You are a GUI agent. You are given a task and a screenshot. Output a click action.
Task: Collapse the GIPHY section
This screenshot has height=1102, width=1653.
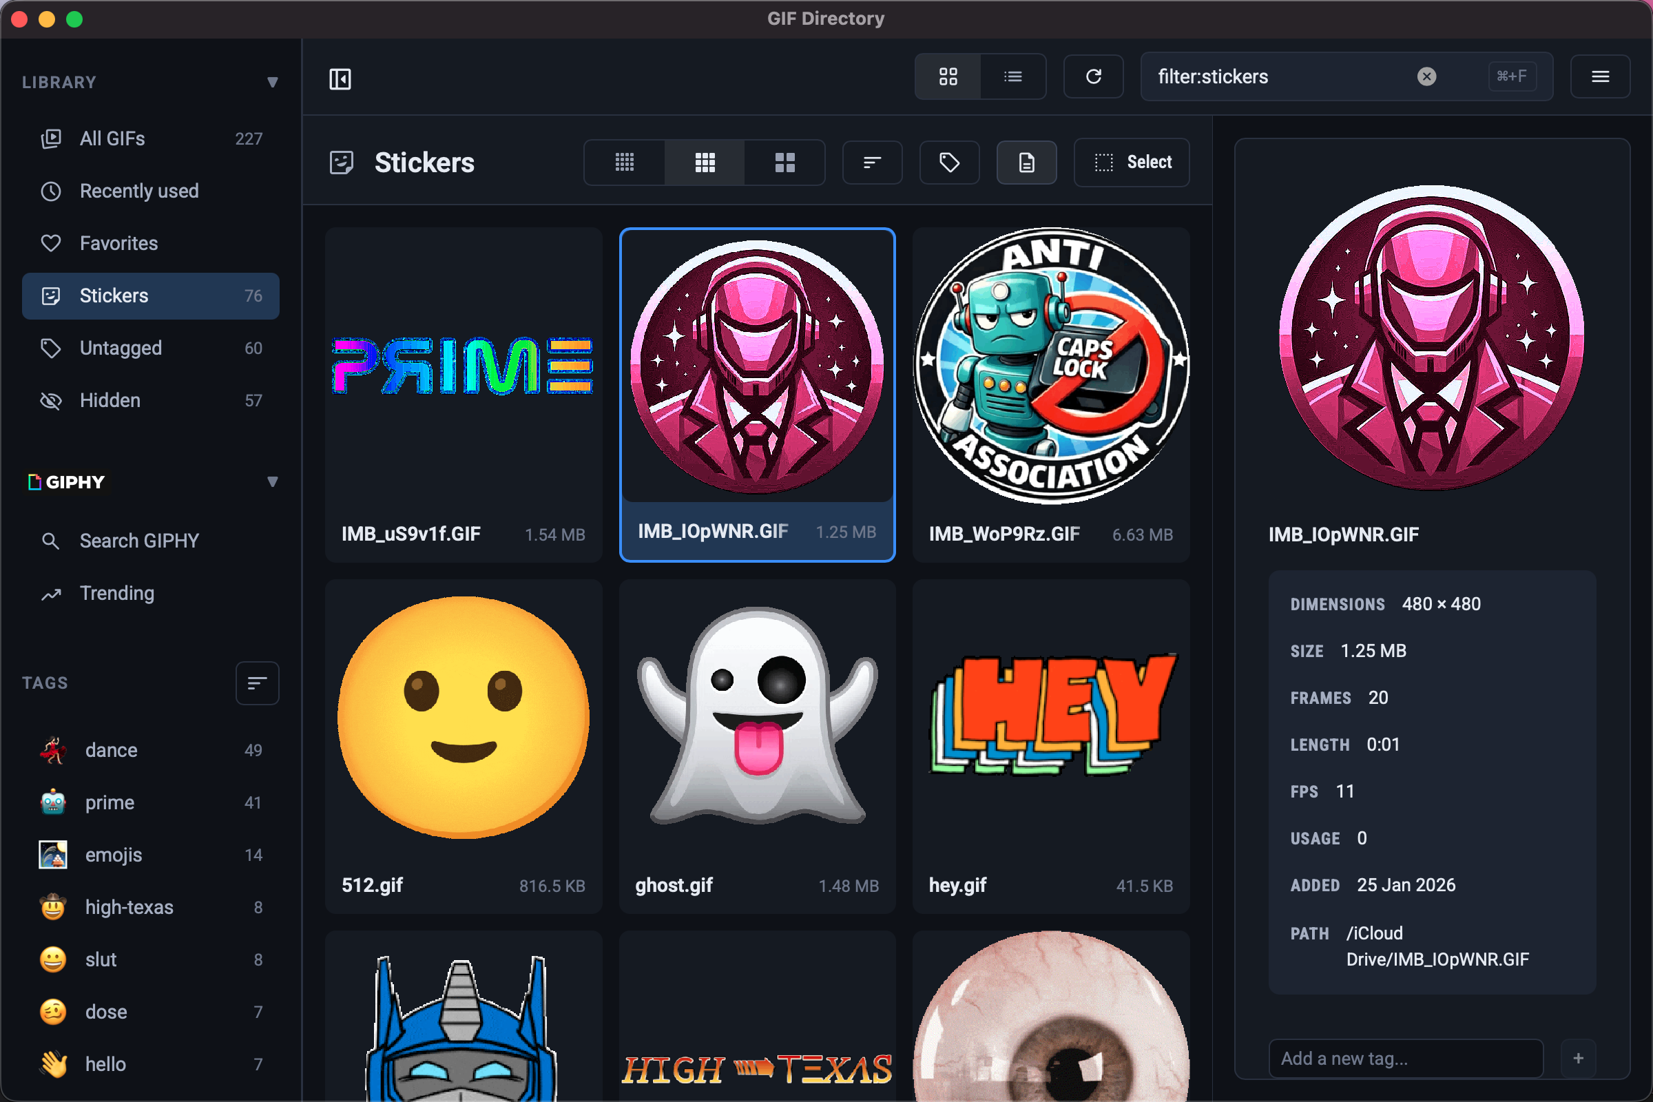pyautogui.click(x=273, y=481)
